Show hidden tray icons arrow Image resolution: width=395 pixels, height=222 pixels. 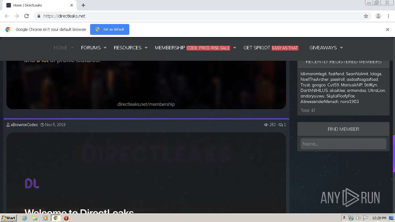(x=344, y=218)
